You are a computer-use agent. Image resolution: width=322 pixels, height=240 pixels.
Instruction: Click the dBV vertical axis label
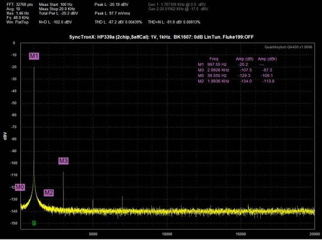click(x=5, y=136)
